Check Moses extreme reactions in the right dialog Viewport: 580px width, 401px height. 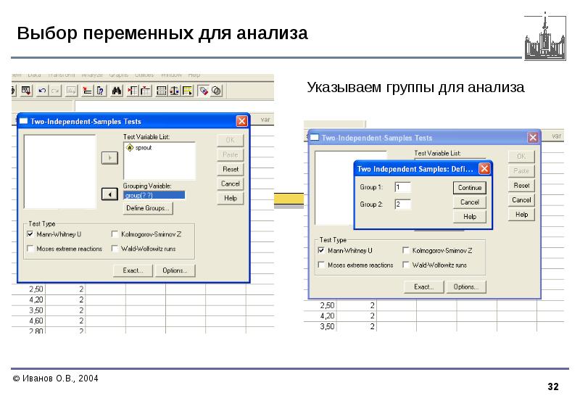point(321,265)
